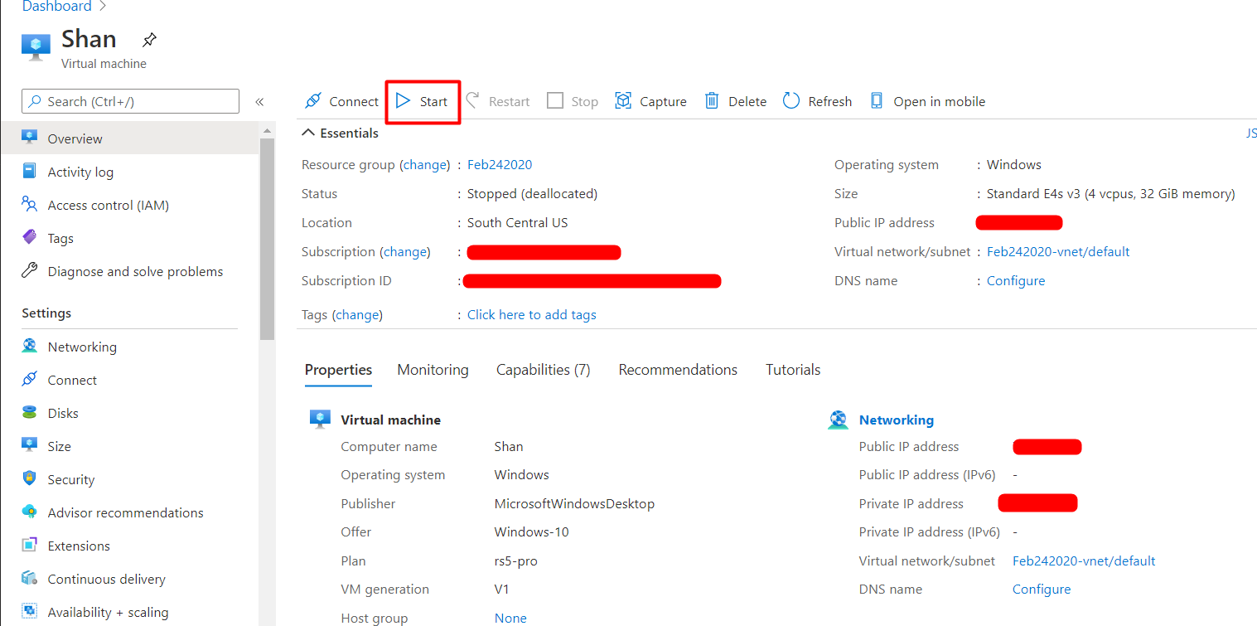Collapse the Essentials section

point(308,133)
